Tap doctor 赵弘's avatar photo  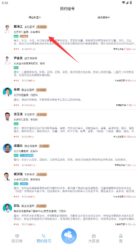pyautogui.click(x=7, y=208)
